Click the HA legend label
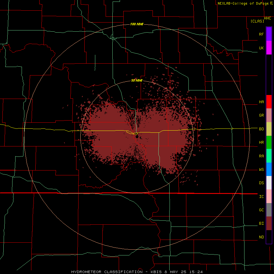274x274 pixels. point(261,102)
